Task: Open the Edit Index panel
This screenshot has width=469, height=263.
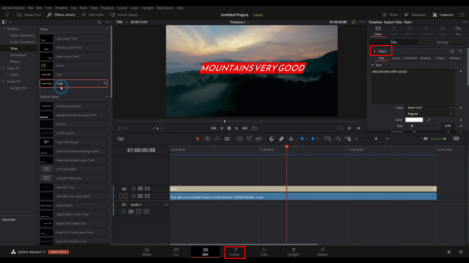Action: pos(93,15)
